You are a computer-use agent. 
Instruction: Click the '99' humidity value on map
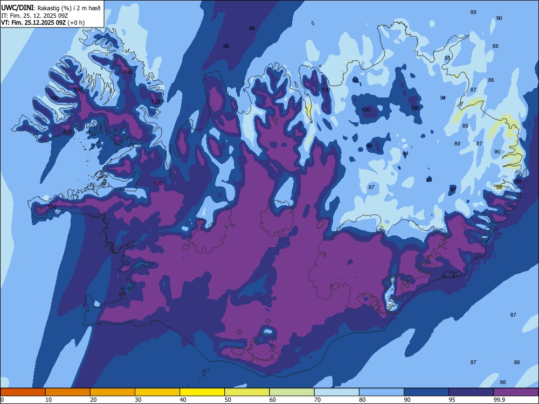369,145
